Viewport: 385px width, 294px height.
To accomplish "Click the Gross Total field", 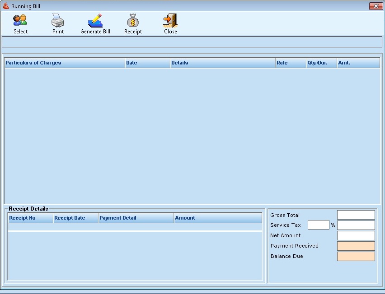I will 356,215.
